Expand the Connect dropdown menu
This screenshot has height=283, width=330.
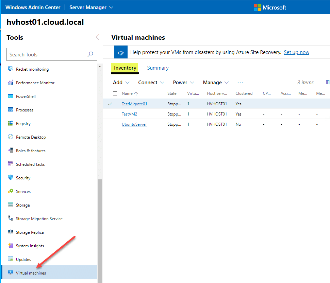[x=151, y=83]
